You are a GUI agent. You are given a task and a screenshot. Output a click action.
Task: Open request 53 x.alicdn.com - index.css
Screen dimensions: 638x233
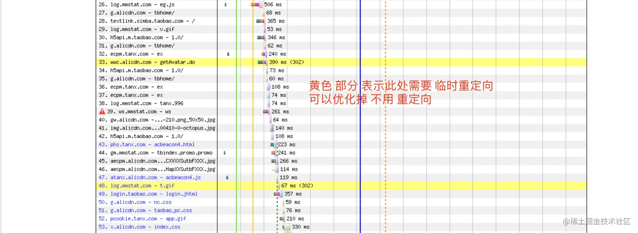(139, 227)
